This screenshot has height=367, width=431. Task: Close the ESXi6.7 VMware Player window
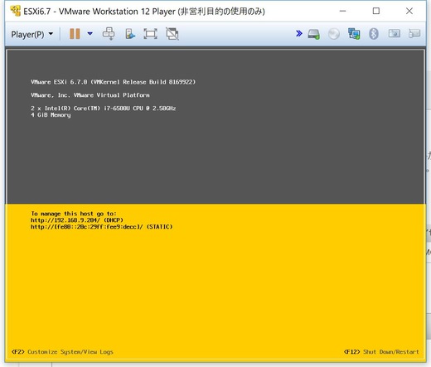coord(409,11)
